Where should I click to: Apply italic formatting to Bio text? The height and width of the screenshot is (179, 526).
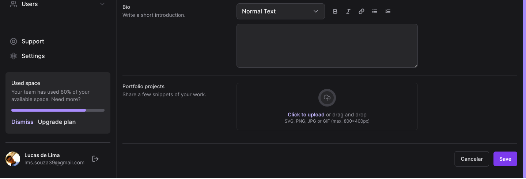point(348,11)
